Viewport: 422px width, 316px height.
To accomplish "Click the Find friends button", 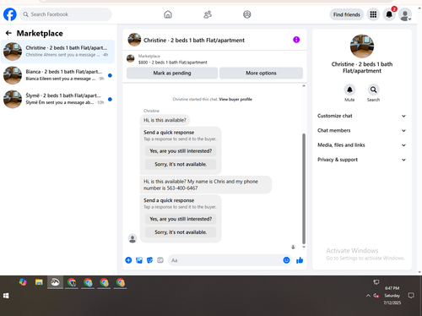I will click(347, 14).
